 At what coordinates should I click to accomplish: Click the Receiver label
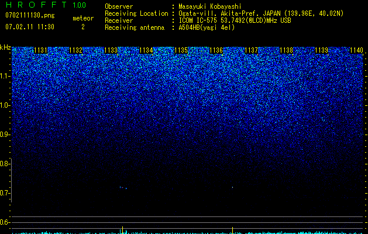point(119,20)
